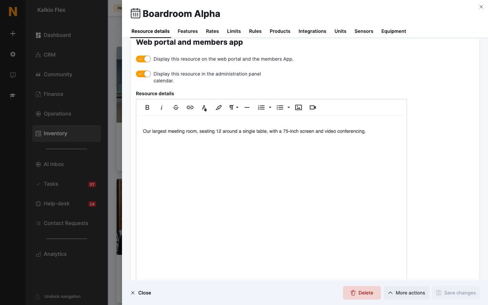This screenshot has width=488, height=305.
Task: Click the Close button at bottom left
Action: (x=141, y=293)
